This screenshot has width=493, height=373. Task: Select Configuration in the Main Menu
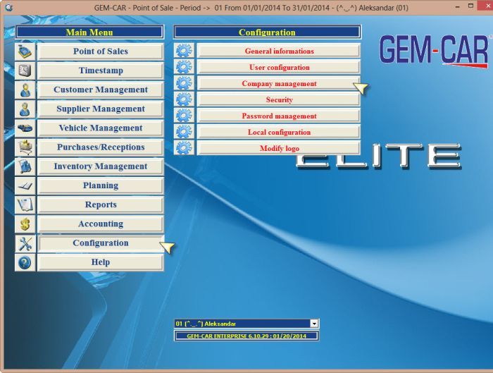(x=101, y=243)
